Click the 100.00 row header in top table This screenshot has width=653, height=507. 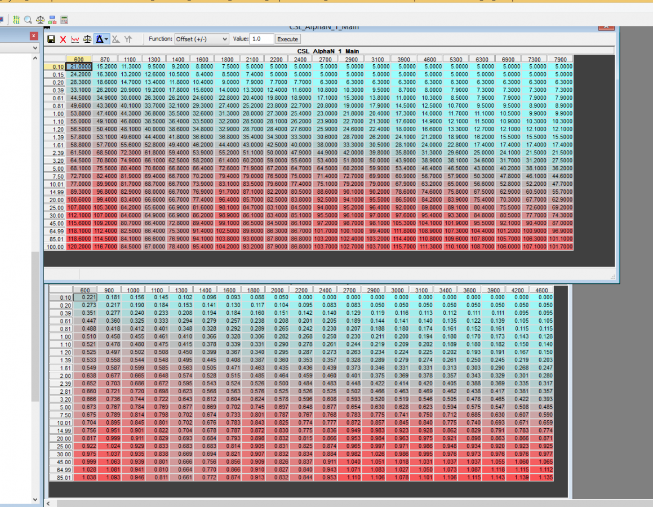(55, 247)
